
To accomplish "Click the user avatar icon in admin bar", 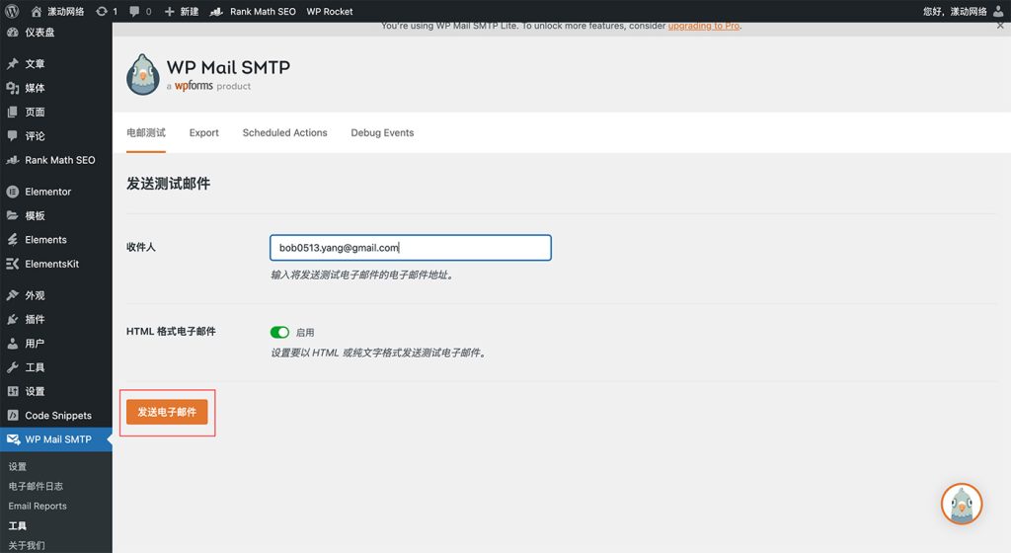I will [x=998, y=11].
